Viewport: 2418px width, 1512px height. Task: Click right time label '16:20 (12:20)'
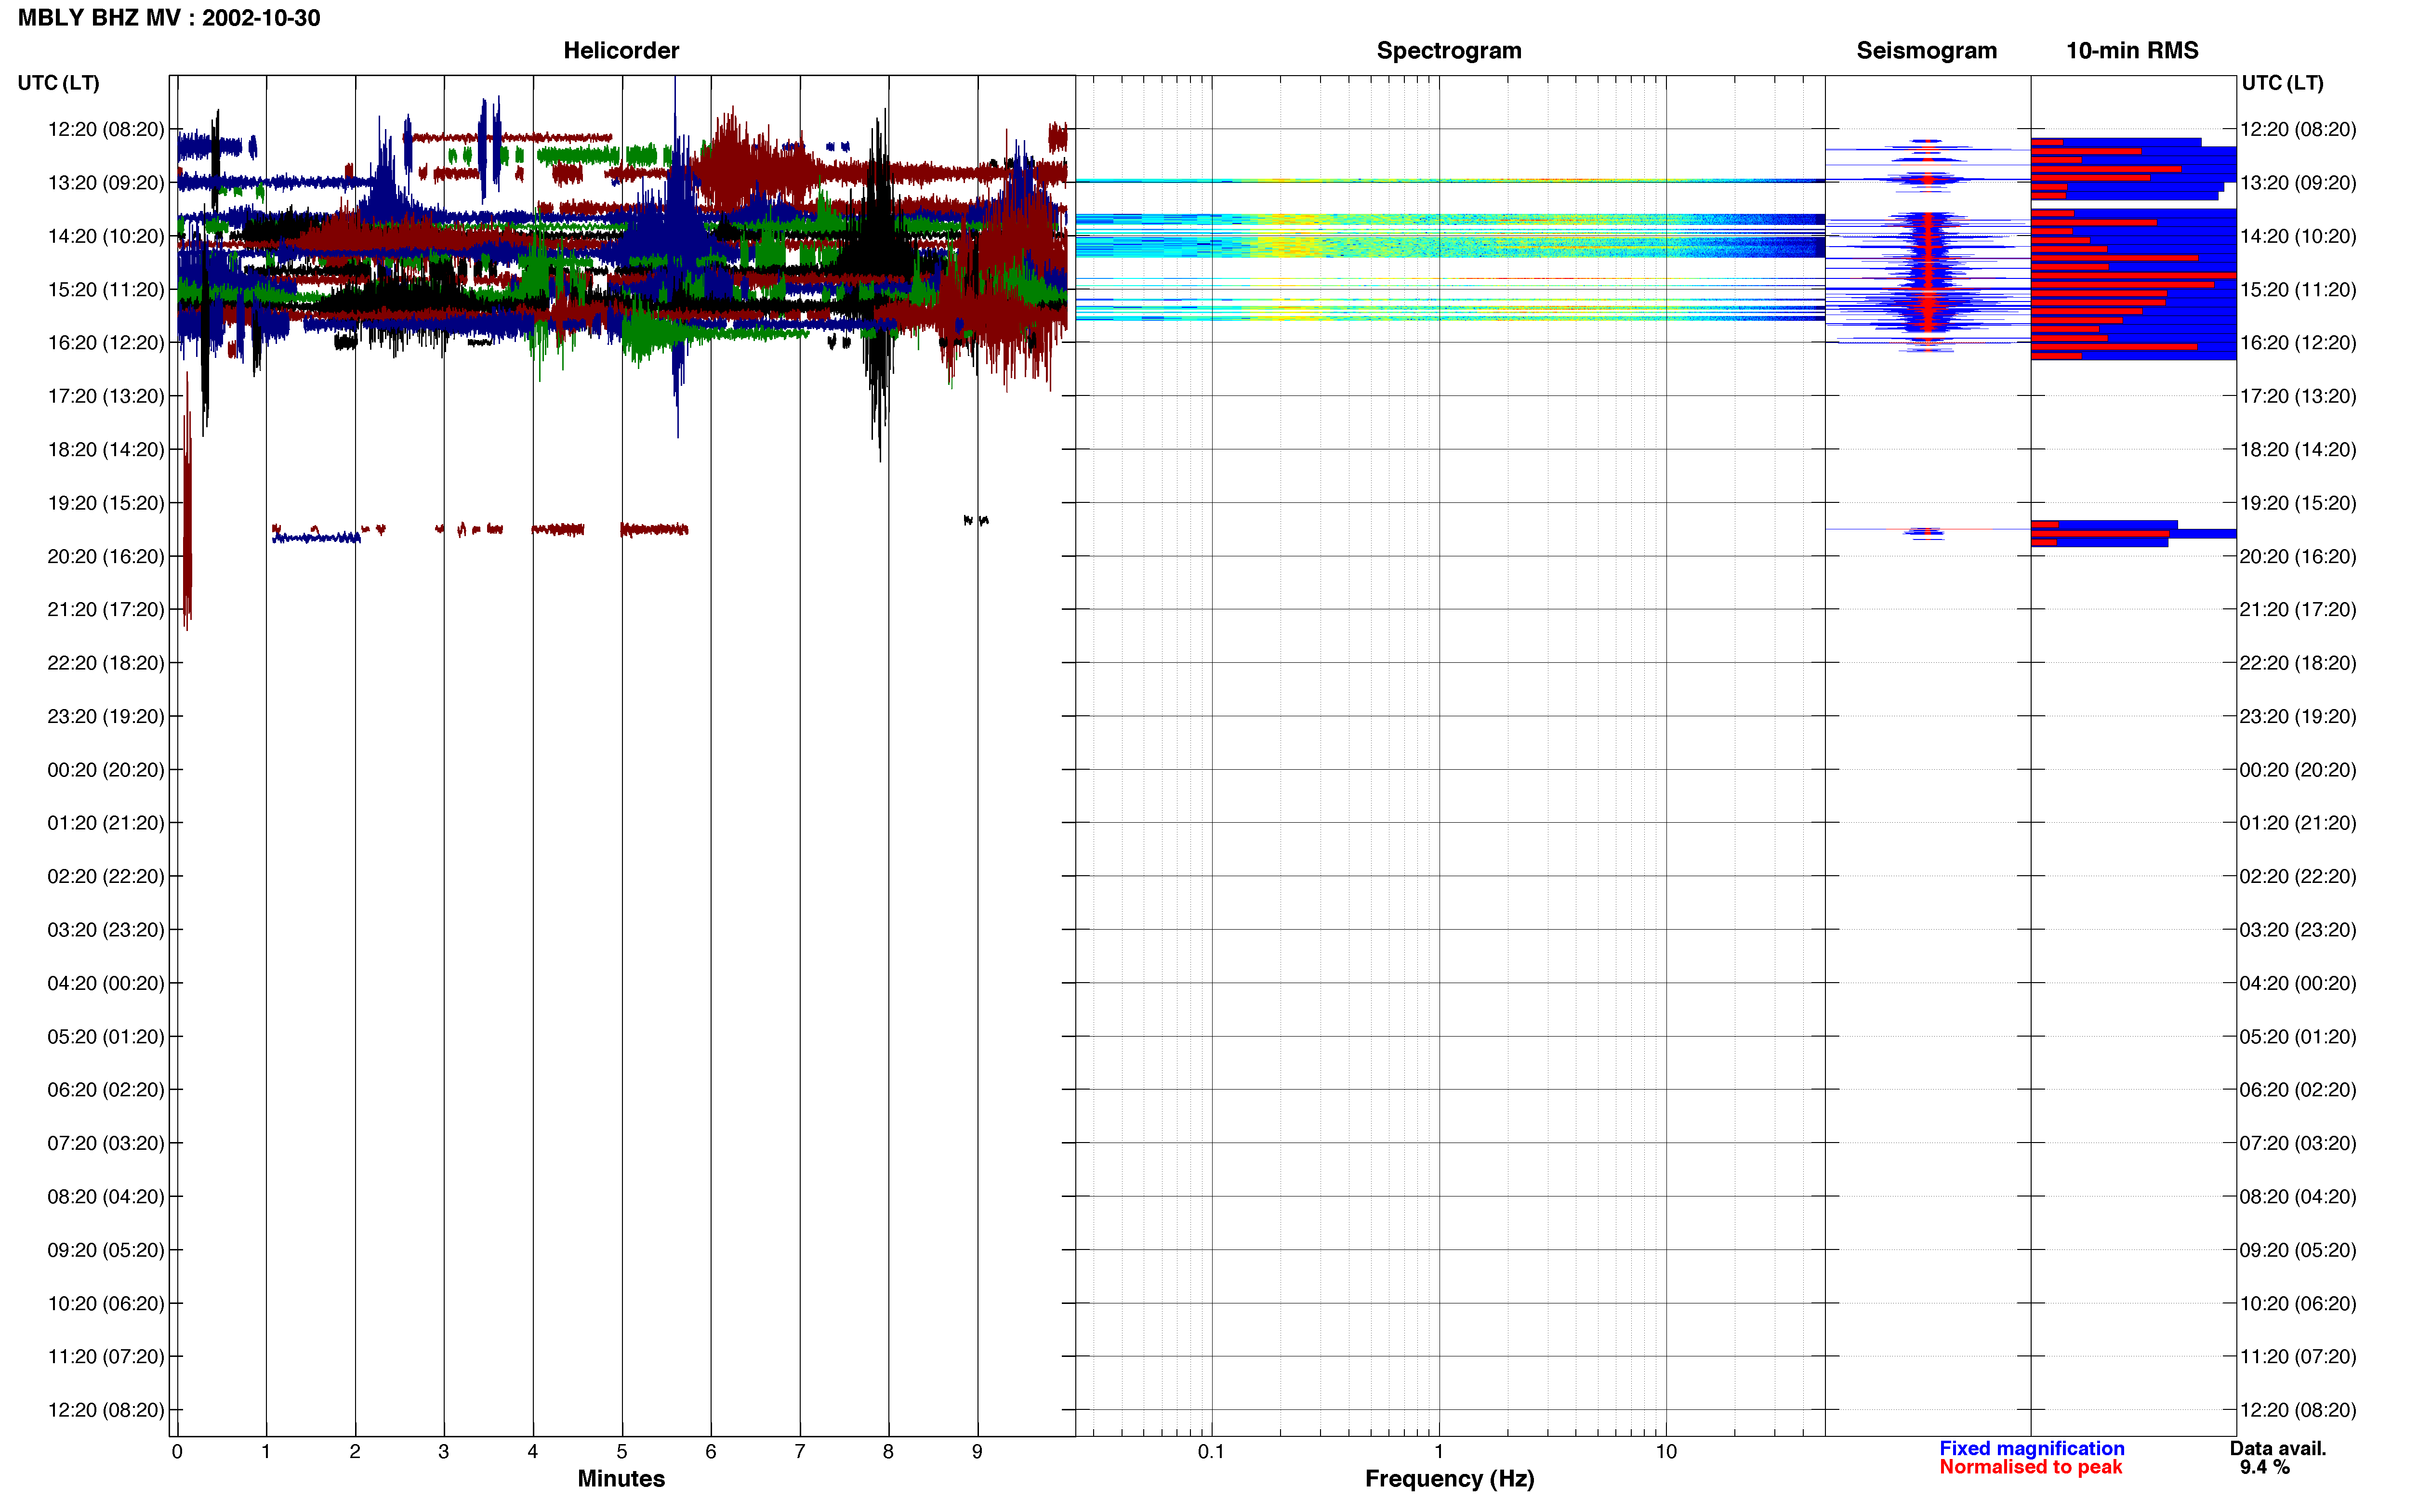[2298, 343]
